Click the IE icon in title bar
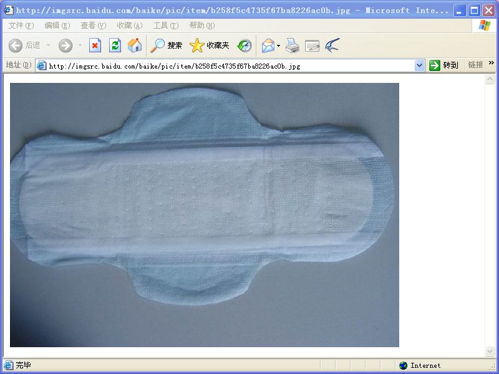Viewport: 499px width, 374px height. tap(9, 10)
